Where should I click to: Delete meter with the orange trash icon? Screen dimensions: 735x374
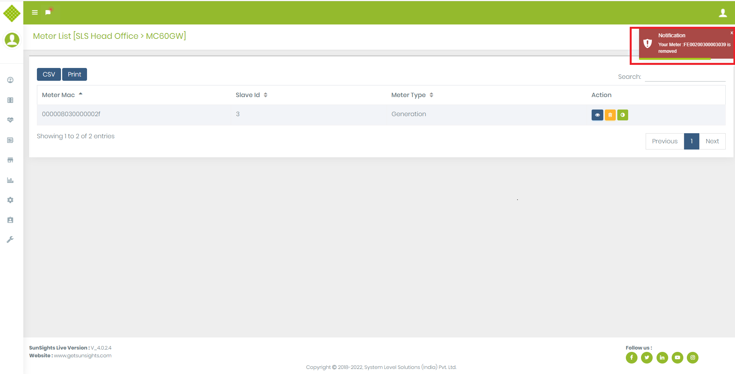click(610, 115)
